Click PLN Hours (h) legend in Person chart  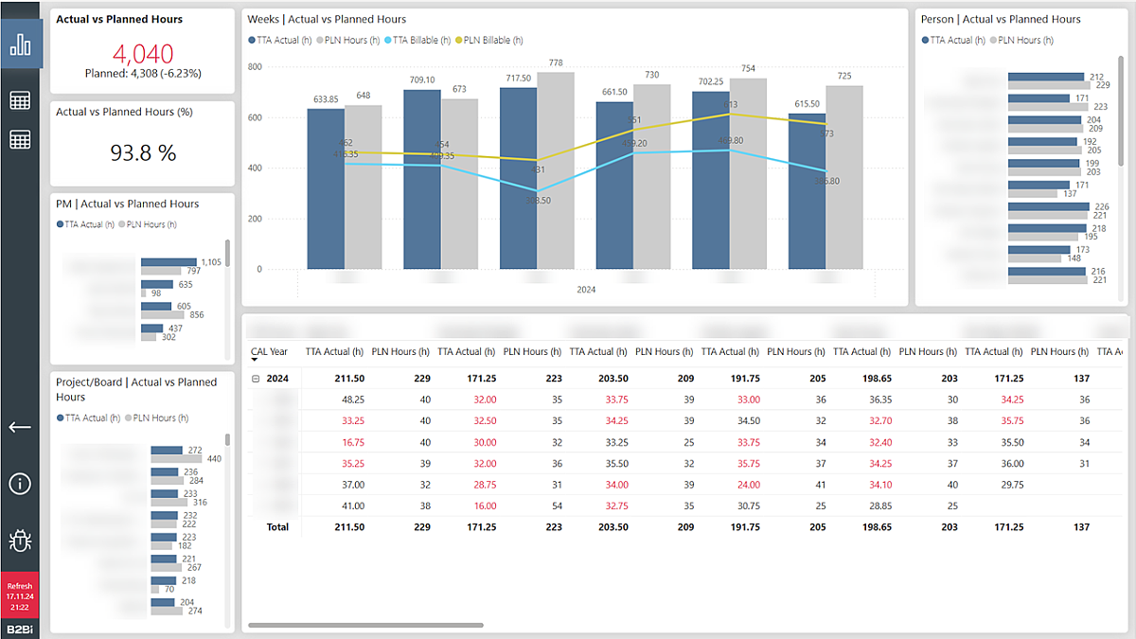click(1022, 40)
